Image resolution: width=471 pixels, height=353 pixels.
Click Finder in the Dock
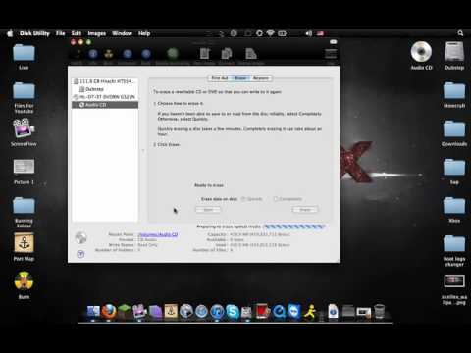click(x=93, y=311)
